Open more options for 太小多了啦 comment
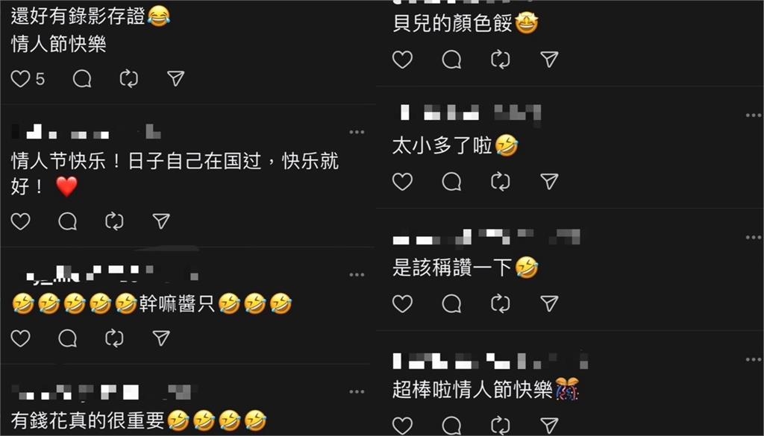 [x=754, y=116]
